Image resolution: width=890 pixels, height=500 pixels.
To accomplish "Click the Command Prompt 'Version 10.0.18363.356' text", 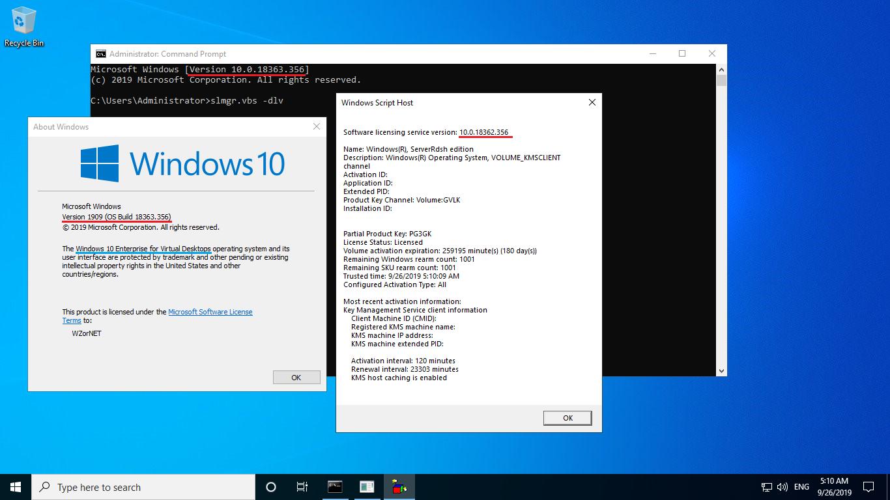I will pos(247,69).
